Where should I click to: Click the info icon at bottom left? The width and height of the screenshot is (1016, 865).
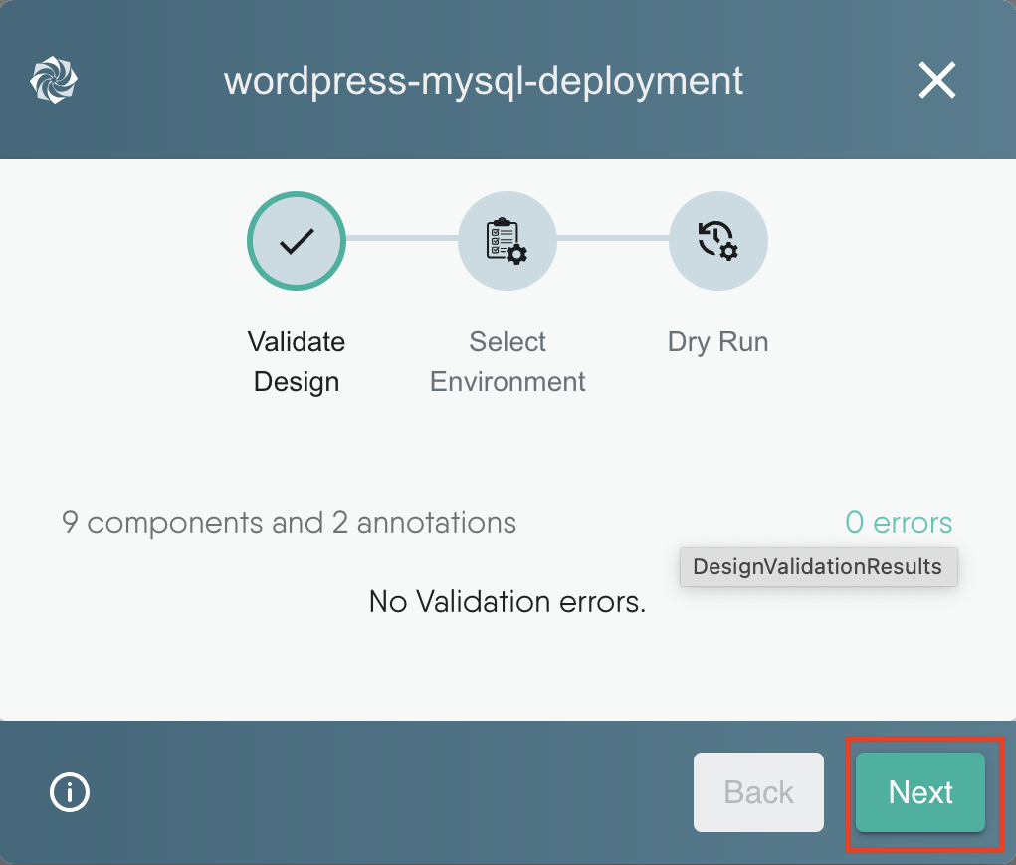[68, 792]
